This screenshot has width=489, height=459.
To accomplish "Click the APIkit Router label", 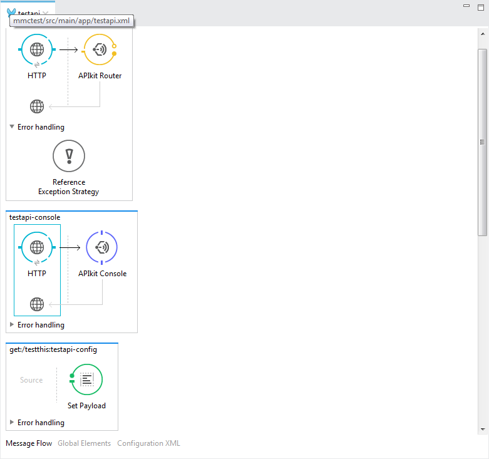I will (x=100, y=76).
